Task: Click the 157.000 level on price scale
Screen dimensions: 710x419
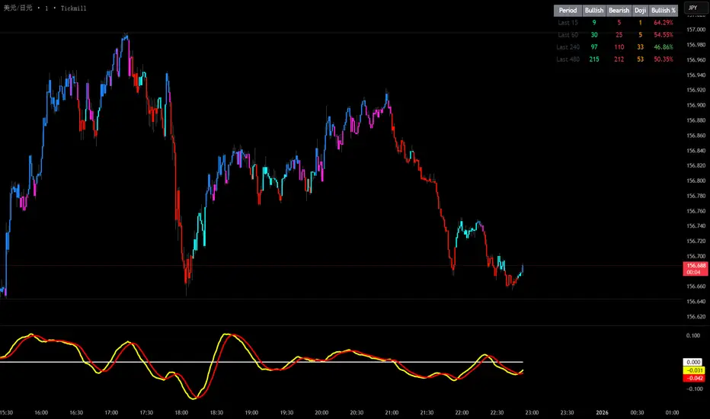Action: (x=696, y=30)
